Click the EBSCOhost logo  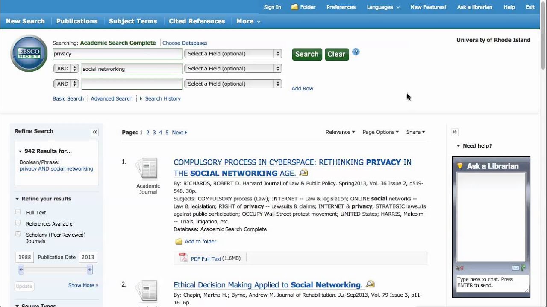[x=29, y=53]
